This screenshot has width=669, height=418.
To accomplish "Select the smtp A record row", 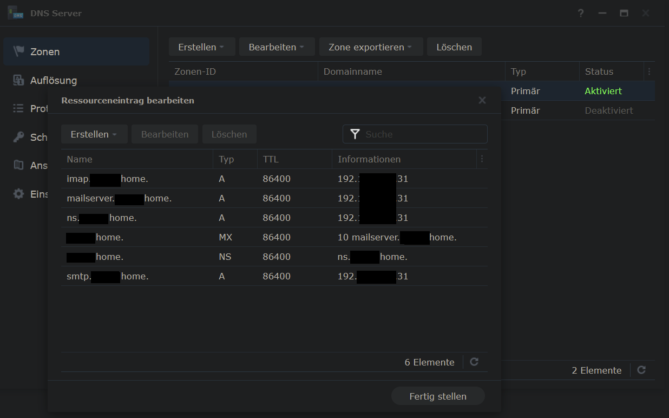I will 274,276.
